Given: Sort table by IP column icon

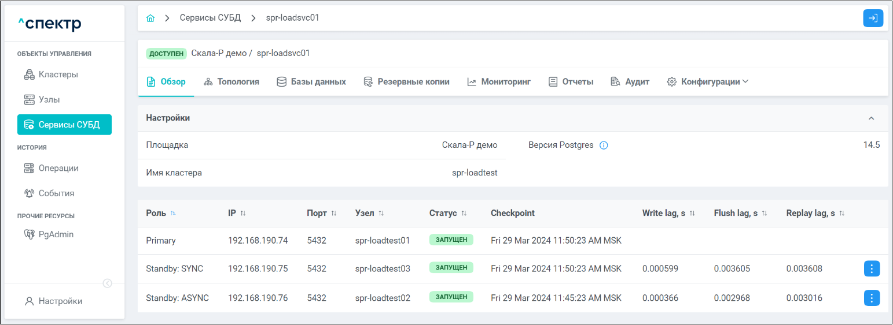Looking at the screenshot, I should 243,214.
